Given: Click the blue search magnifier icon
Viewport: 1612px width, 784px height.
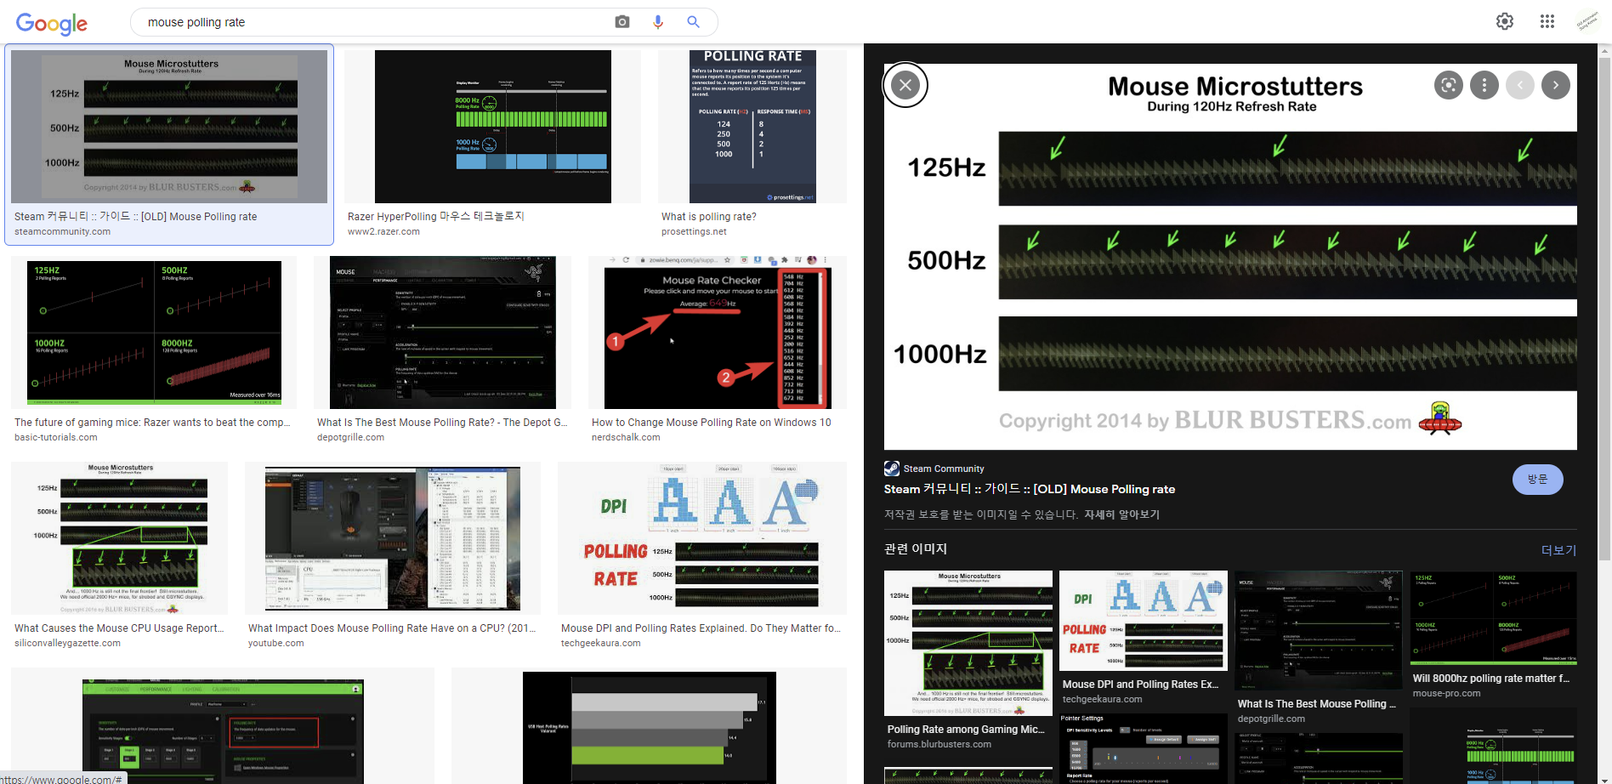Looking at the screenshot, I should pos(694,22).
